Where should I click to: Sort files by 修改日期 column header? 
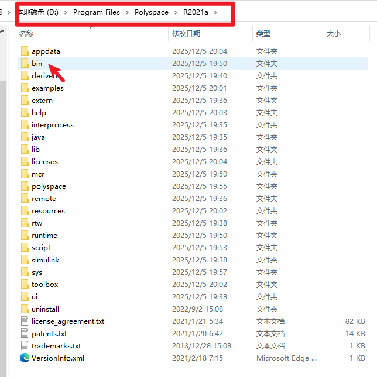pos(186,34)
